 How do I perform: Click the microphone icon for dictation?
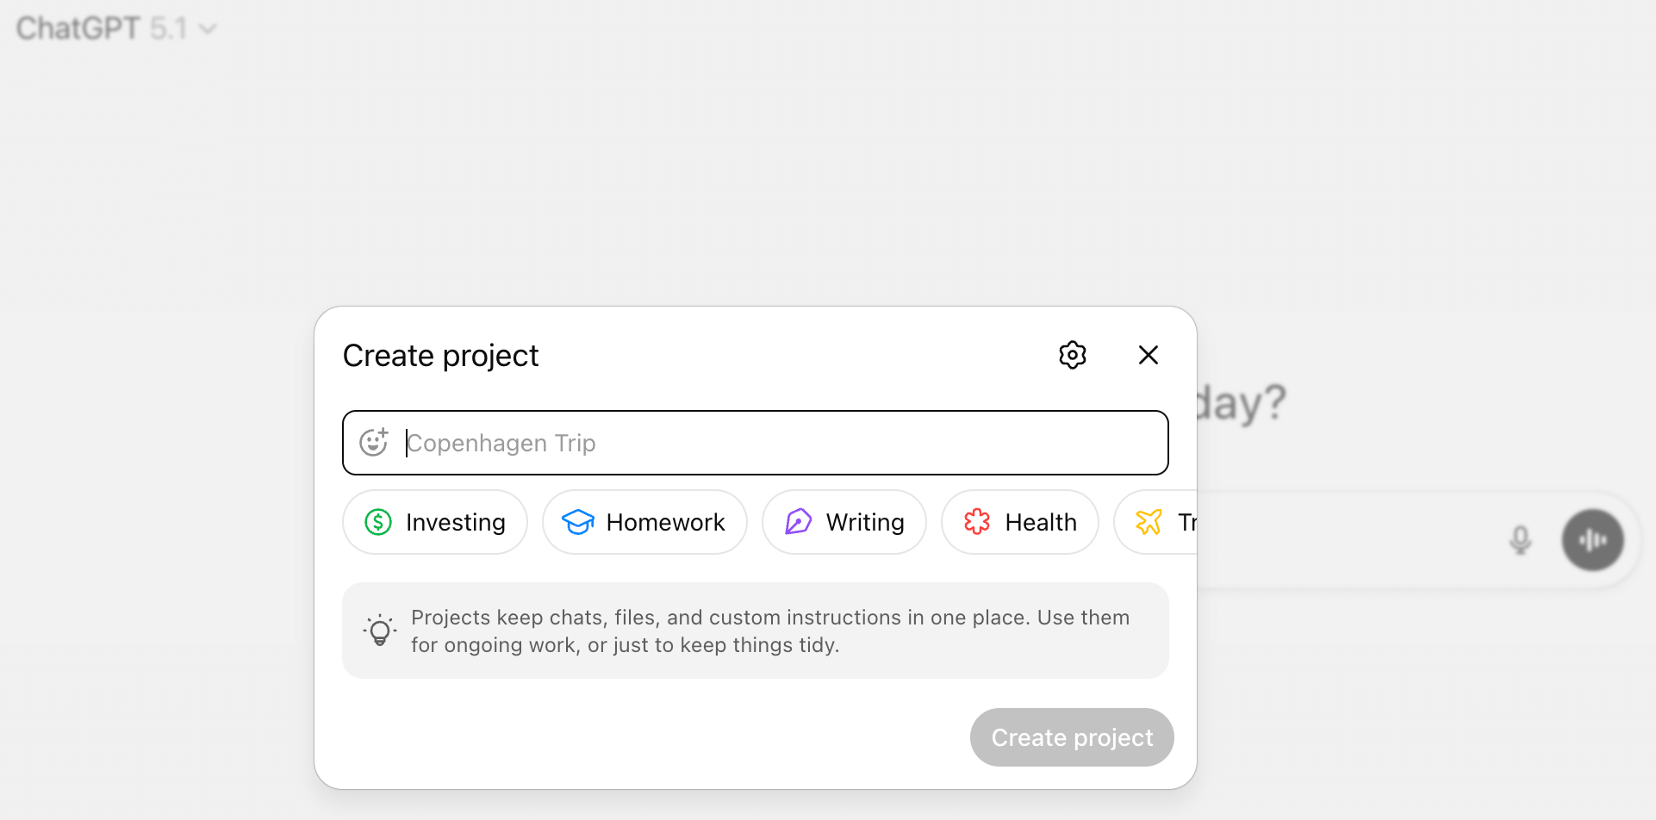[1521, 540]
